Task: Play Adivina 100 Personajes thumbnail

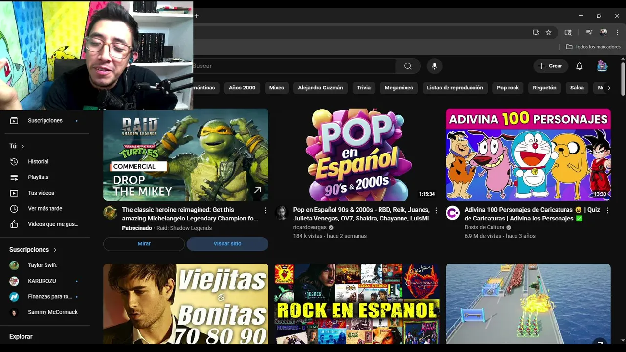Action: click(x=528, y=154)
